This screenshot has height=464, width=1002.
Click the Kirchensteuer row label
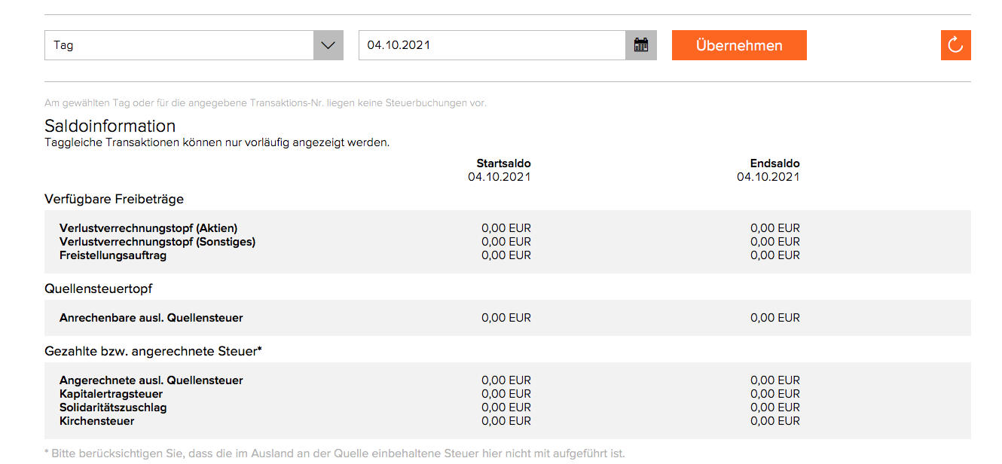(x=96, y=421)
